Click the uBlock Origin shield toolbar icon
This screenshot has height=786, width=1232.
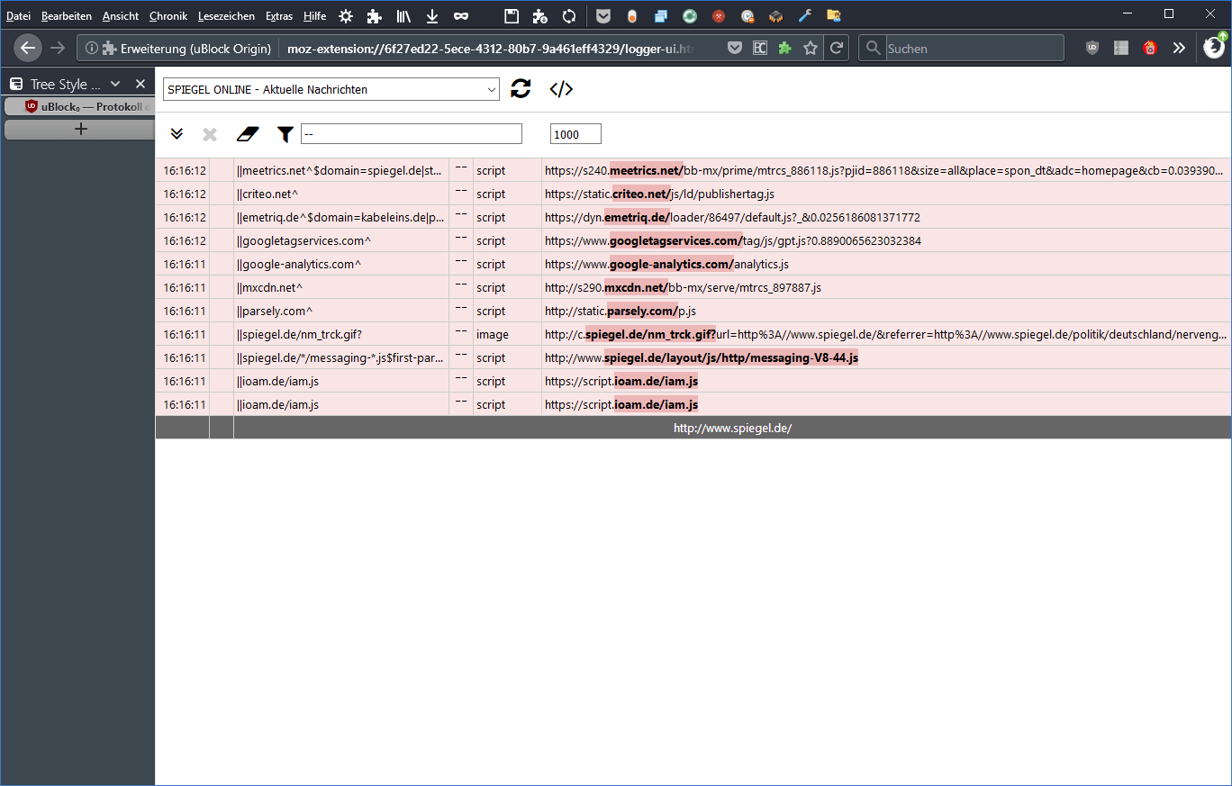pyautogui.click(x=1092, y=48)
